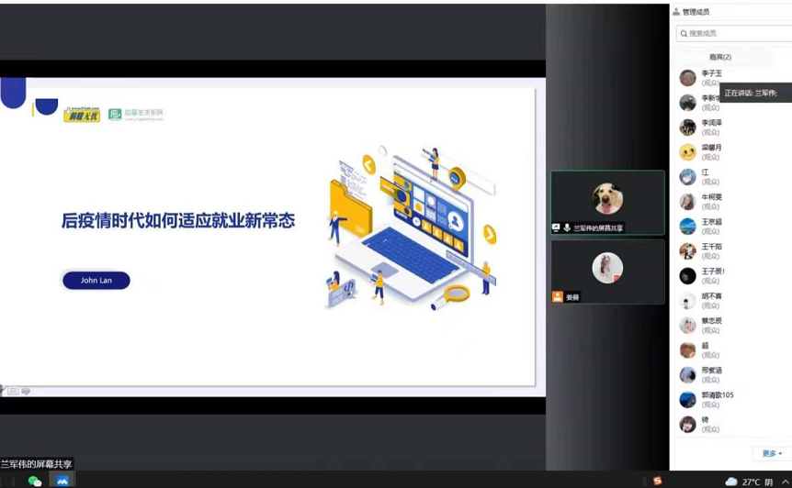Click member 梁馨月's emoji avatar
Image resolution: width=792 pixels, height=488 pixels.
[x=687, y=152]
